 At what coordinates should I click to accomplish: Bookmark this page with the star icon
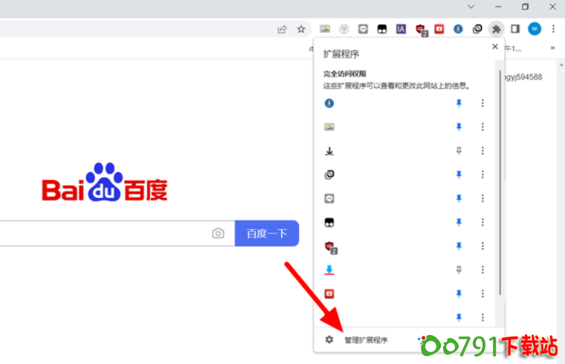[x=301, y=29]
